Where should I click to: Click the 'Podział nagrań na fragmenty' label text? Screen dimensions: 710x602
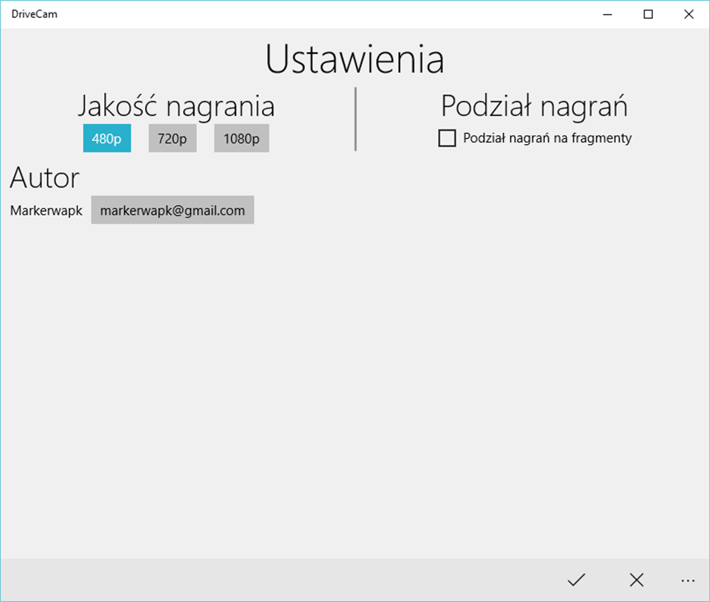(x=547, y=138)
